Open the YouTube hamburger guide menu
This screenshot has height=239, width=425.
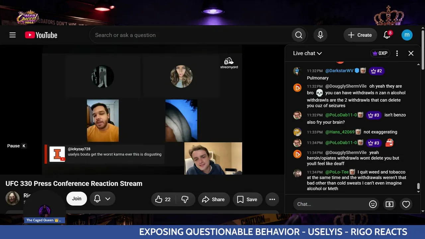pyautogui.click(x=13, y=35)
